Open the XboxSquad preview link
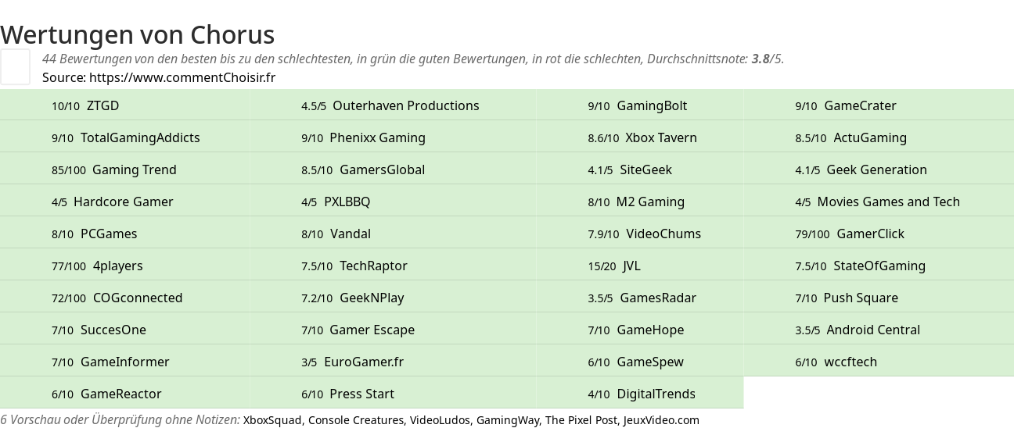This screenshot has width=1014, height=428. click(x=272, y=420)
